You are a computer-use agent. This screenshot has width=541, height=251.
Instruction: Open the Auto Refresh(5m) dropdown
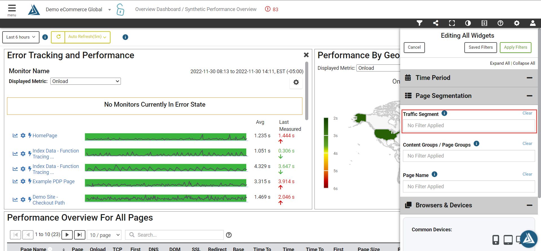[x=88, y=37]
